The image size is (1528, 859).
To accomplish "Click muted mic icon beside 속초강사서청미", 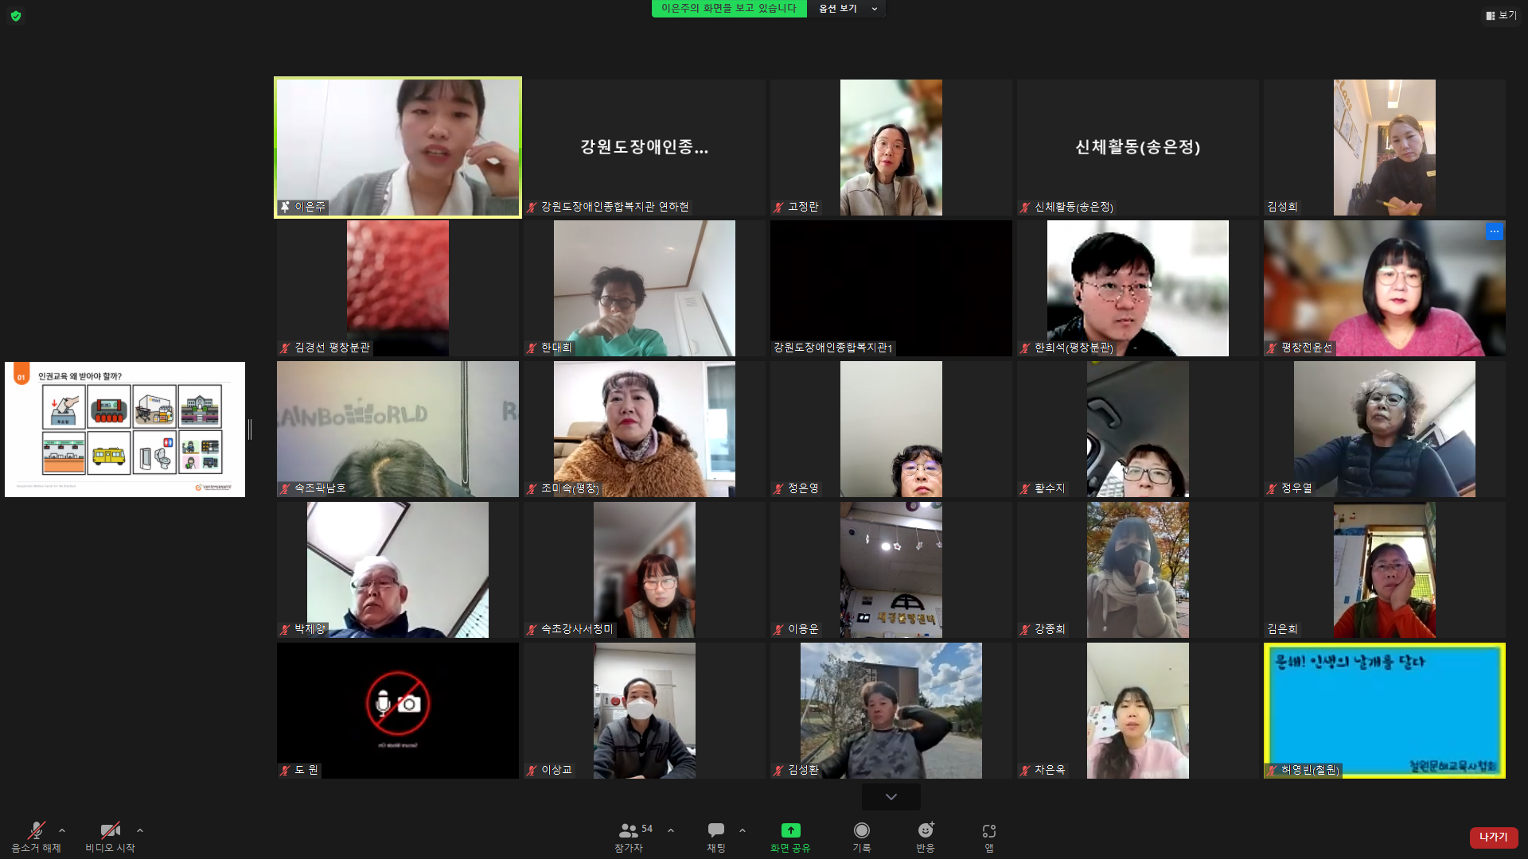I will pyautogui.click(x=532, y=630).
